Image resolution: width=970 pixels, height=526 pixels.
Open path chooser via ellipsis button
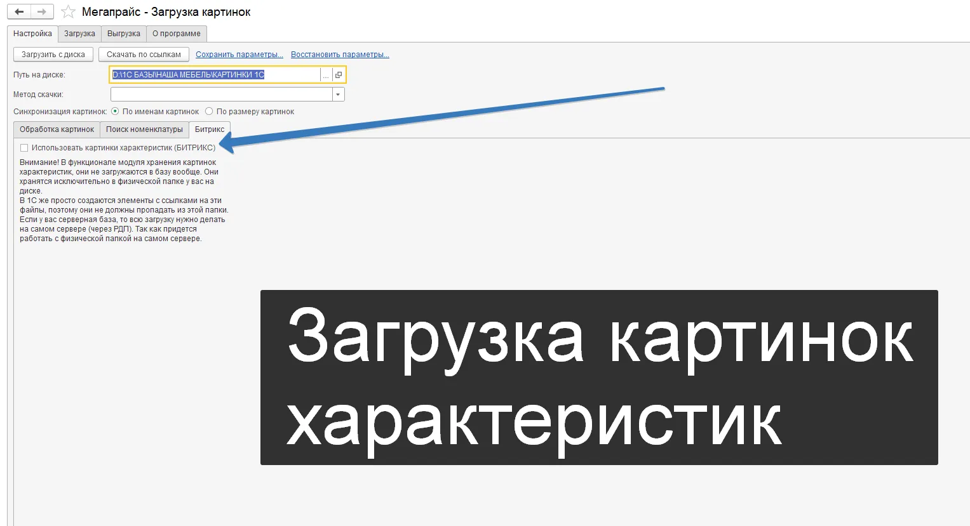click(x=326, y=75)
